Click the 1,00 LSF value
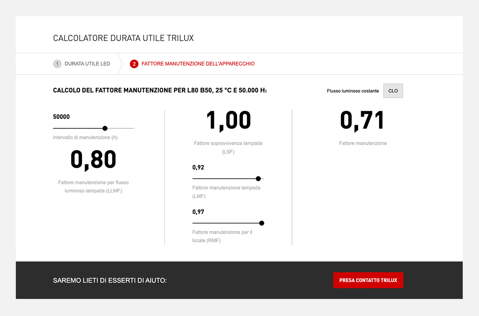This screenshot has width=479, height=316. [229, 121]
